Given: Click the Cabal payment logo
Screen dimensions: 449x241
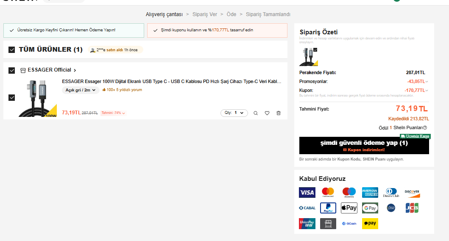Looking at the screenshot, I should [x=307, y=208].
